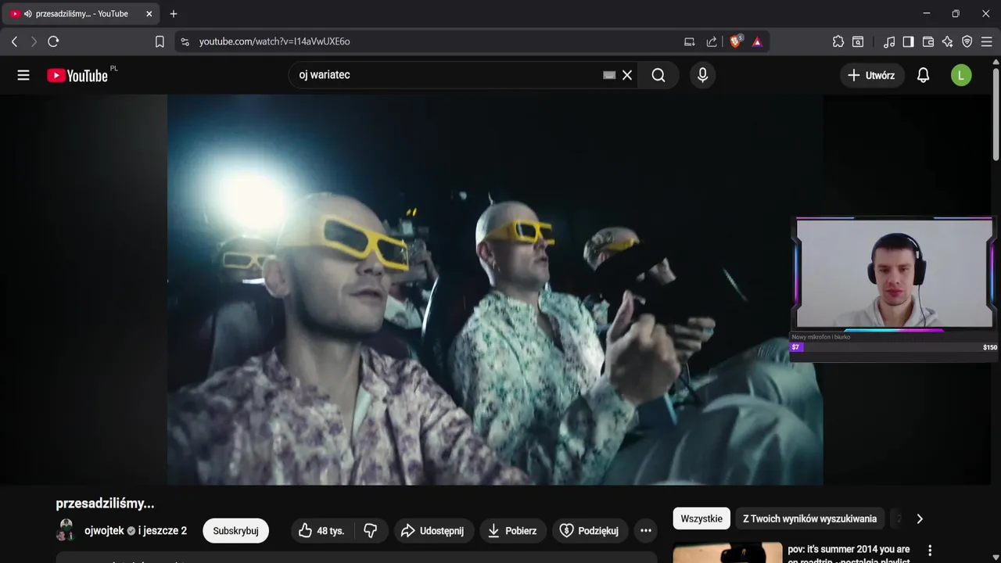Viewport: 1001px width, 563px height.
Task: Focus the address bar URL
Action: (x=274, y=41)
